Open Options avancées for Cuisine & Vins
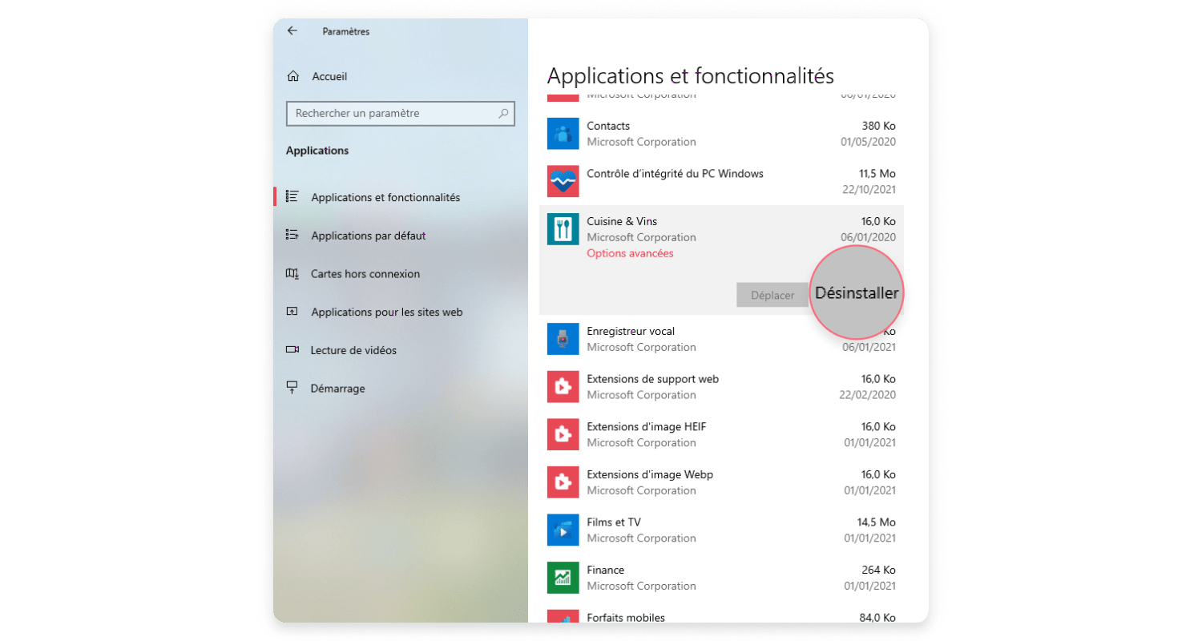Viewport: 1202px width, 641px height. click(x=629, y=253)
